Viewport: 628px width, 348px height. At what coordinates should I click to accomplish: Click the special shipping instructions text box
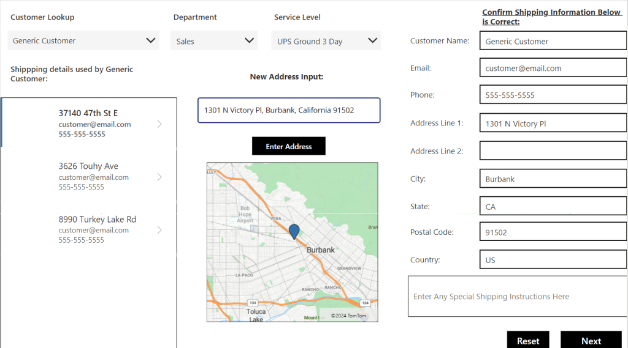pos(517,297)
